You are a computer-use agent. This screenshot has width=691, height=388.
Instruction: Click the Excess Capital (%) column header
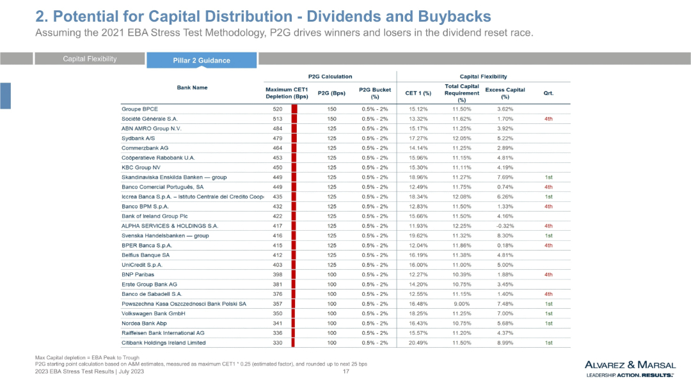[x=505, y=93]
